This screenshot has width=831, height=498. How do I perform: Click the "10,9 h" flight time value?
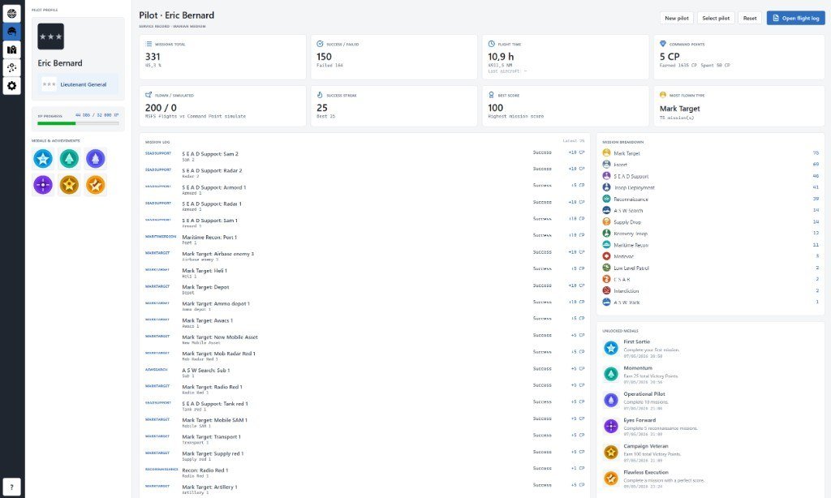coord(501,56)
